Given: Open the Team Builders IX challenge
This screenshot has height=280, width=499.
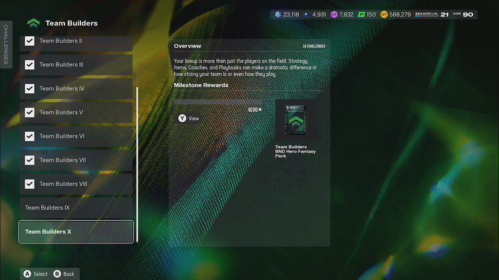Looking at the screenshot, I should click(x=76, y=208).
